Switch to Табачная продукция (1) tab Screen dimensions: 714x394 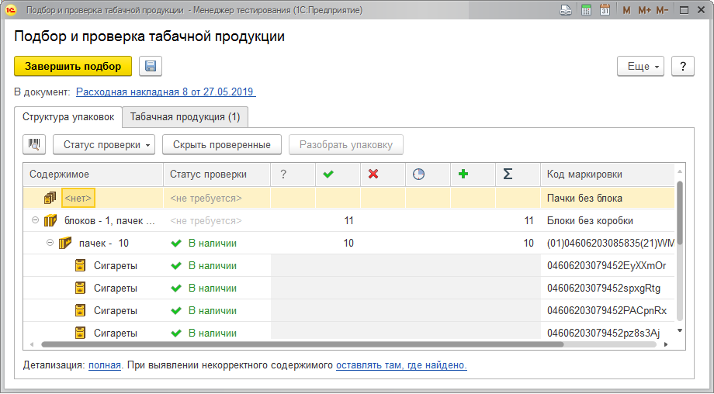185,117
